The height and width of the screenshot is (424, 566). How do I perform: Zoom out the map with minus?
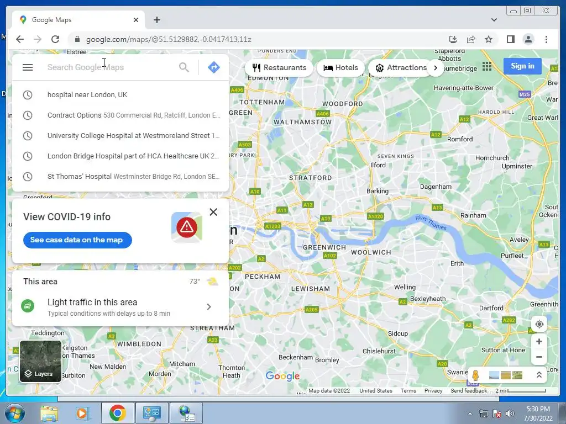click(539, 357)
